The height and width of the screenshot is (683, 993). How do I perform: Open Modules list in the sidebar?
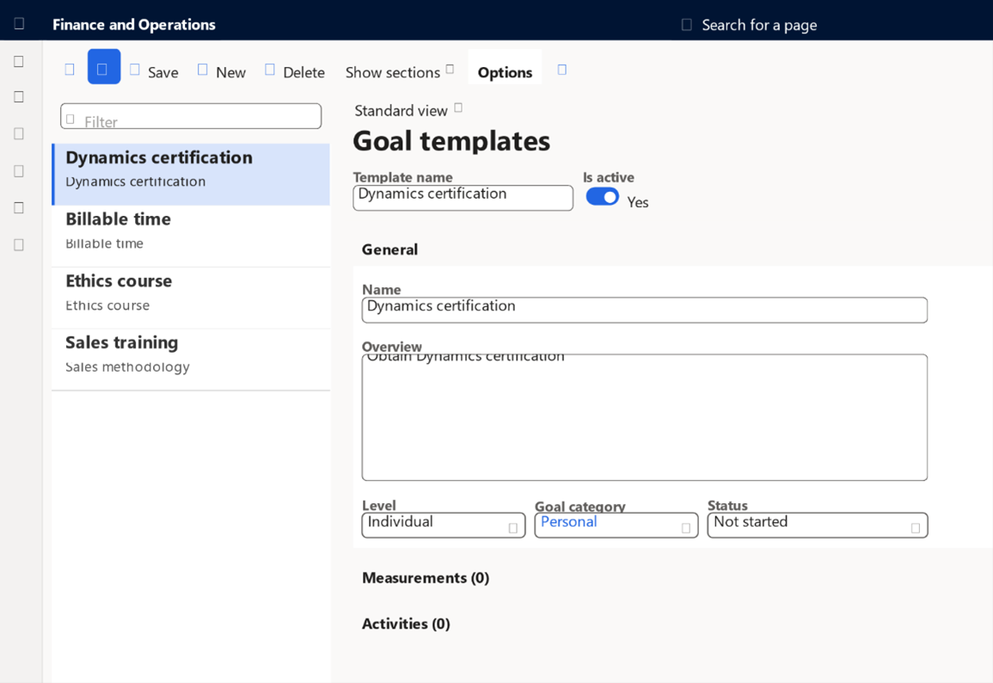click(x=19, y=244)
